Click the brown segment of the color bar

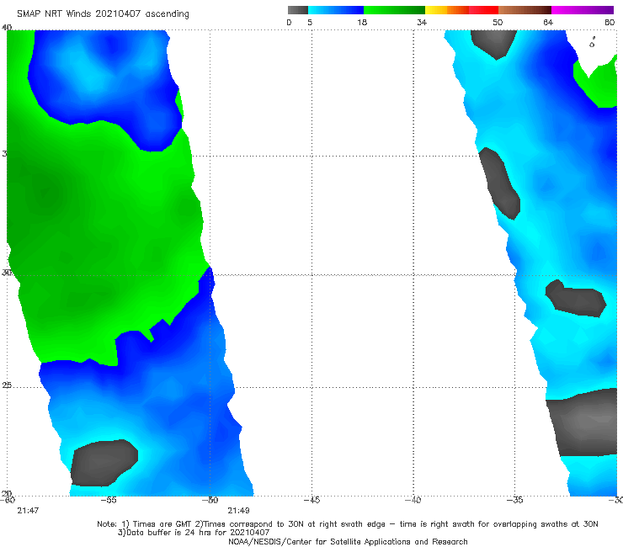524,10
